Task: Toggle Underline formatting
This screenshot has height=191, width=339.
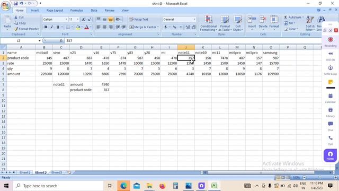Action: (58, 27)
